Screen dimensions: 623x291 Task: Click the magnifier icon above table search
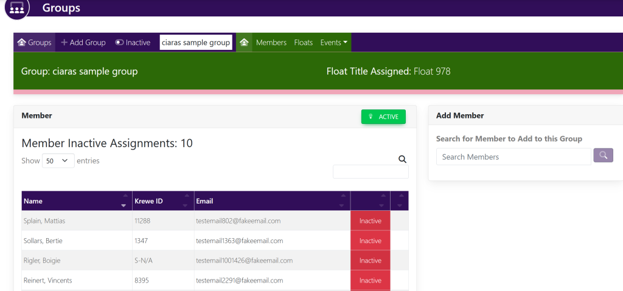402,159
